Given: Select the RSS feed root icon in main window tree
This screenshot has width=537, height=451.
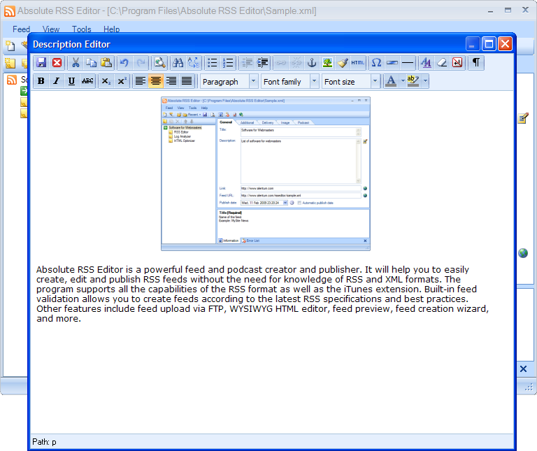Looking at the screenshot, I should click(x=12, y=80).
